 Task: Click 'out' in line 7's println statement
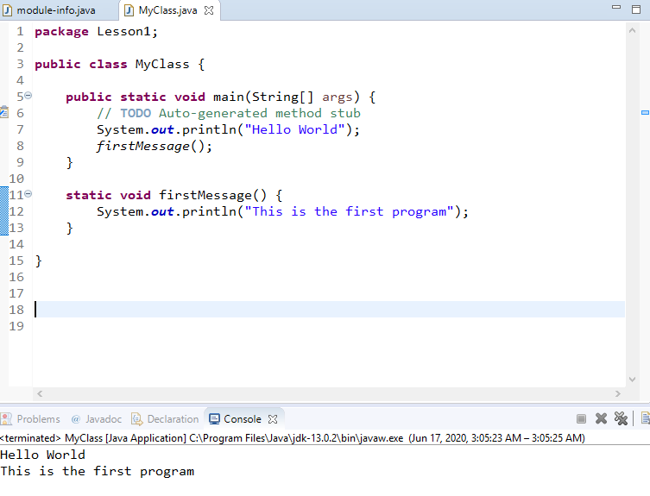point(162,129)
